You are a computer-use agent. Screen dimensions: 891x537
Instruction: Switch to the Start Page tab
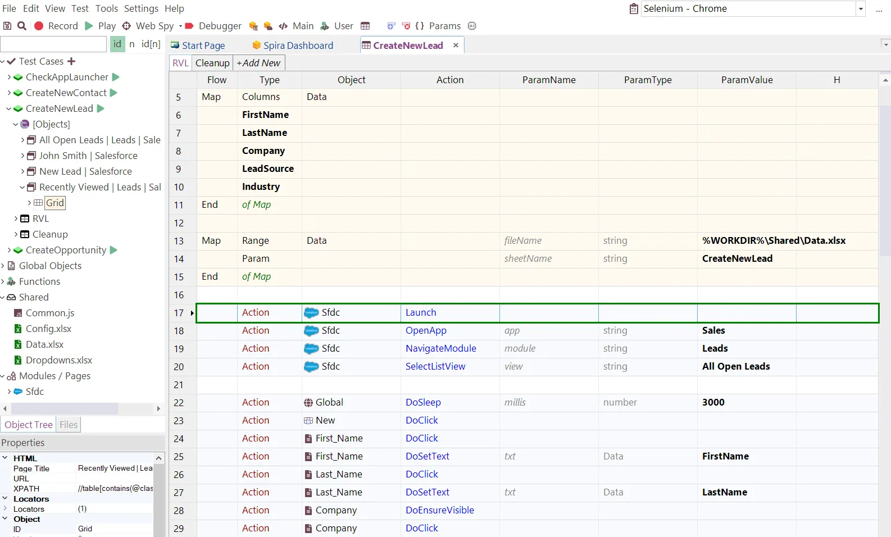[198, 45]
